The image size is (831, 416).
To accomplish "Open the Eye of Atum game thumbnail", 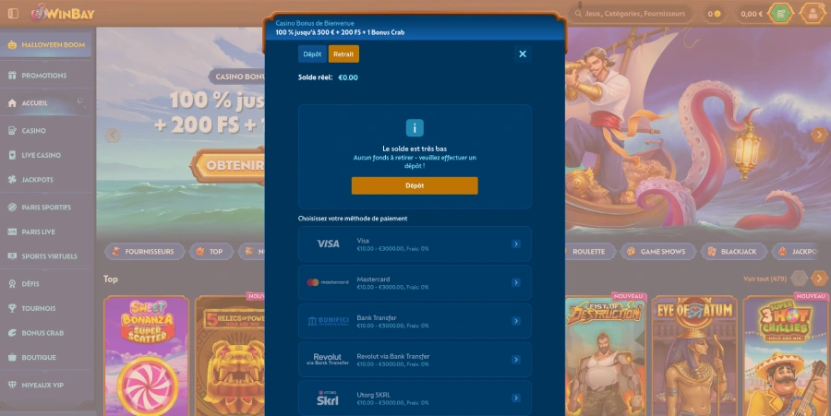I will (x=692, y=355).
